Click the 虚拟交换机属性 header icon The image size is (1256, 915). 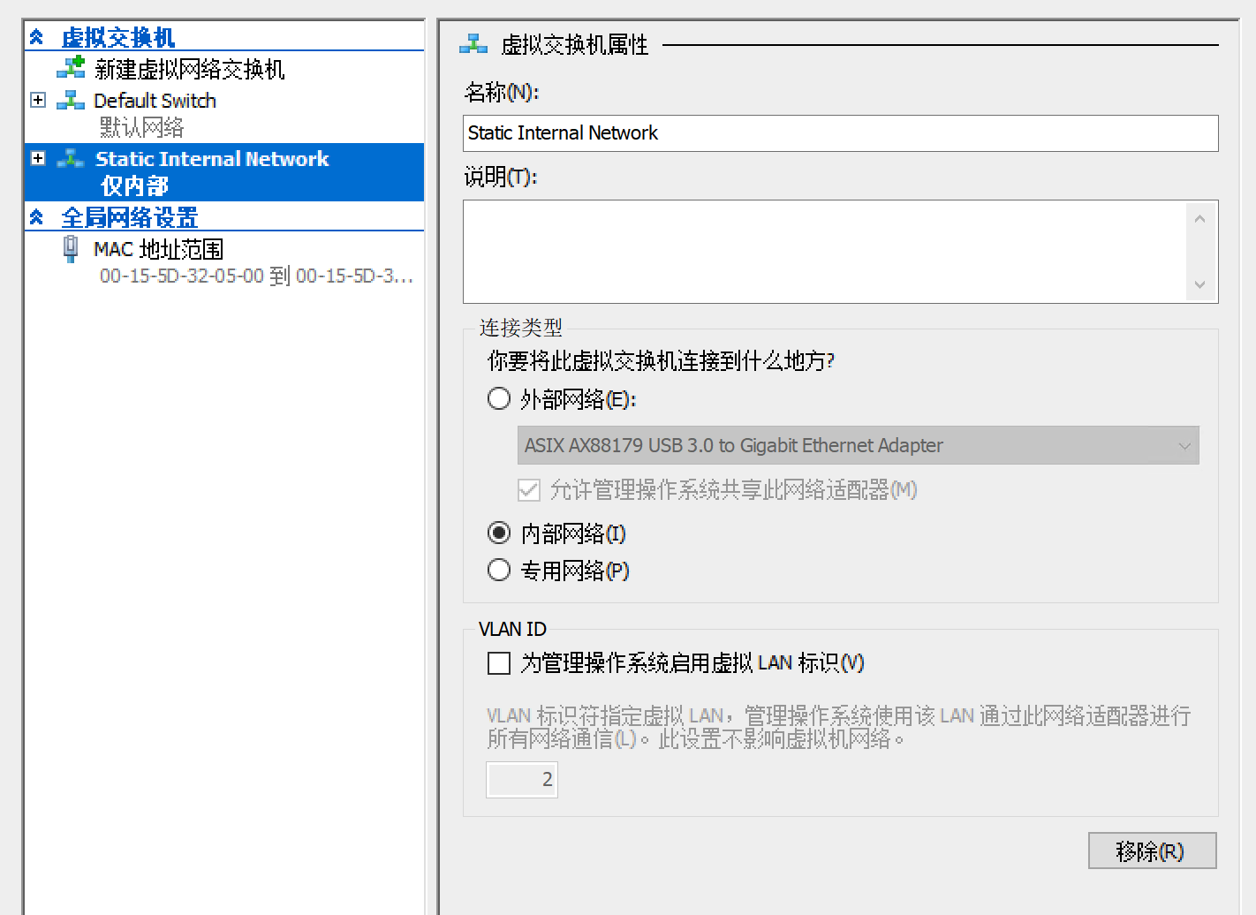pyautogui.click(x=473, y=43)
